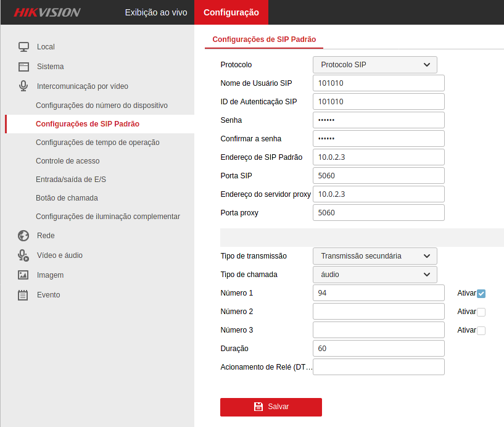This screenshot has height=427, width=504.
Task: Open the Controle de acesso menu item
Action: coord(68,161)
